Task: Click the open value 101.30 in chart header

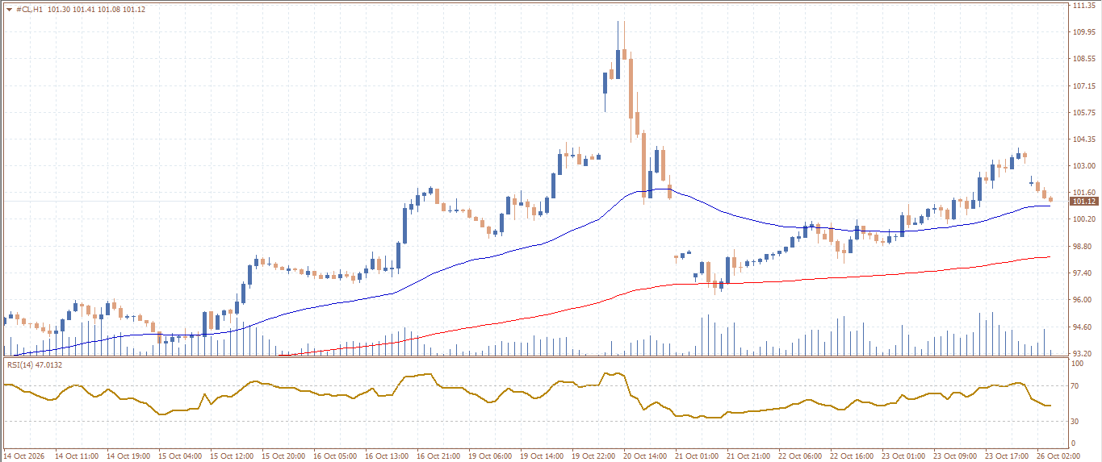Action: (x=59, y=9)
